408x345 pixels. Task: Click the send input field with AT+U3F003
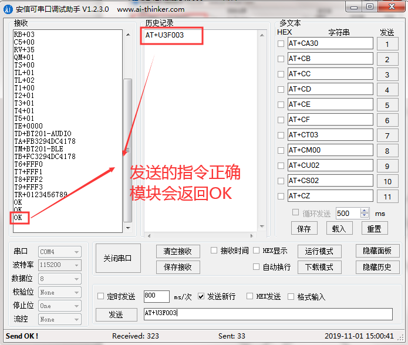point(268,314)
